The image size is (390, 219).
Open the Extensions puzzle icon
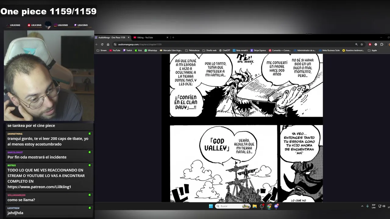coord(381,44)
